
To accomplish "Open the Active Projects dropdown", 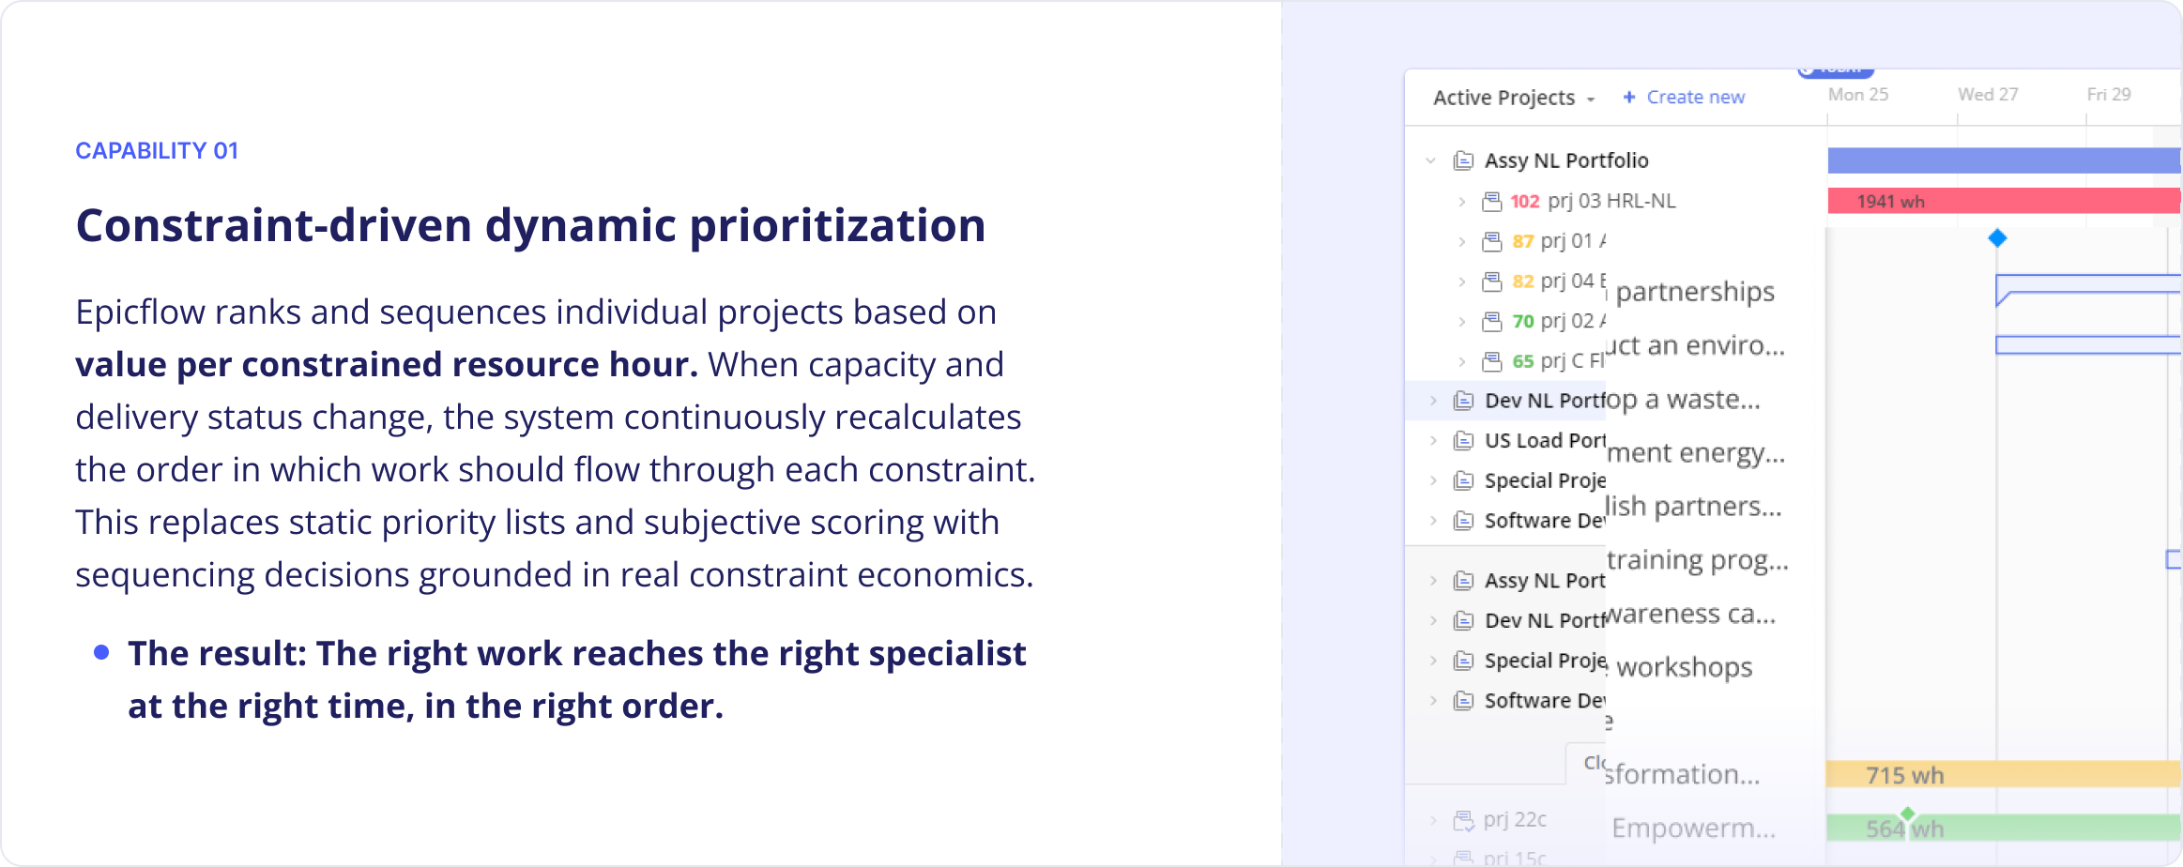I will point(1513,98).
